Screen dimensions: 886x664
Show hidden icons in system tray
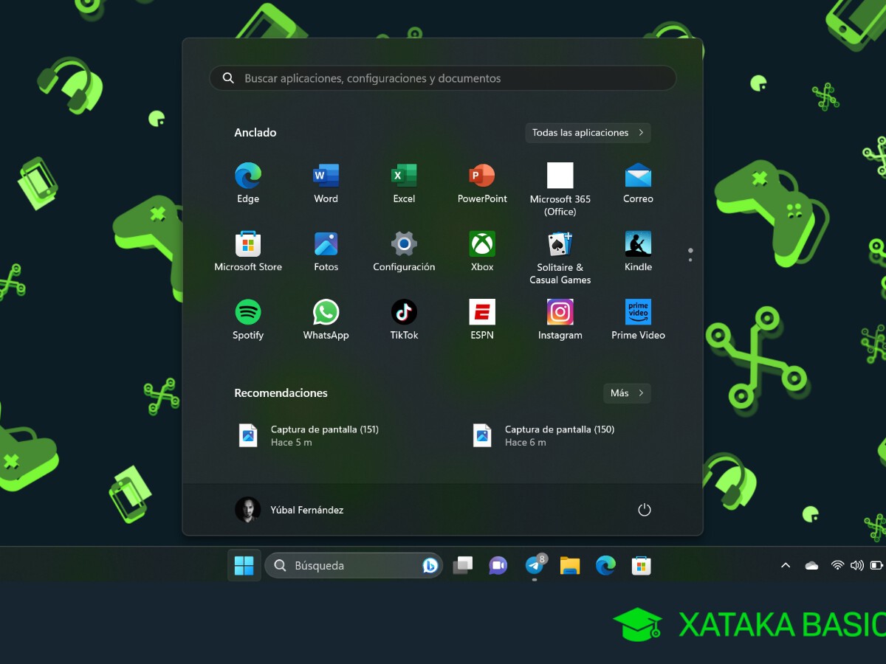[786, 566]
